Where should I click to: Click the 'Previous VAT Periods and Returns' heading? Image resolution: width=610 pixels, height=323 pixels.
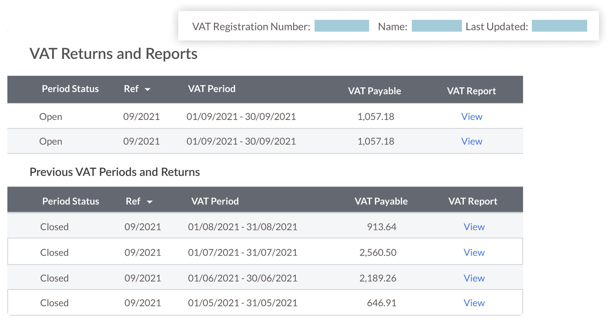click(115, 172)
